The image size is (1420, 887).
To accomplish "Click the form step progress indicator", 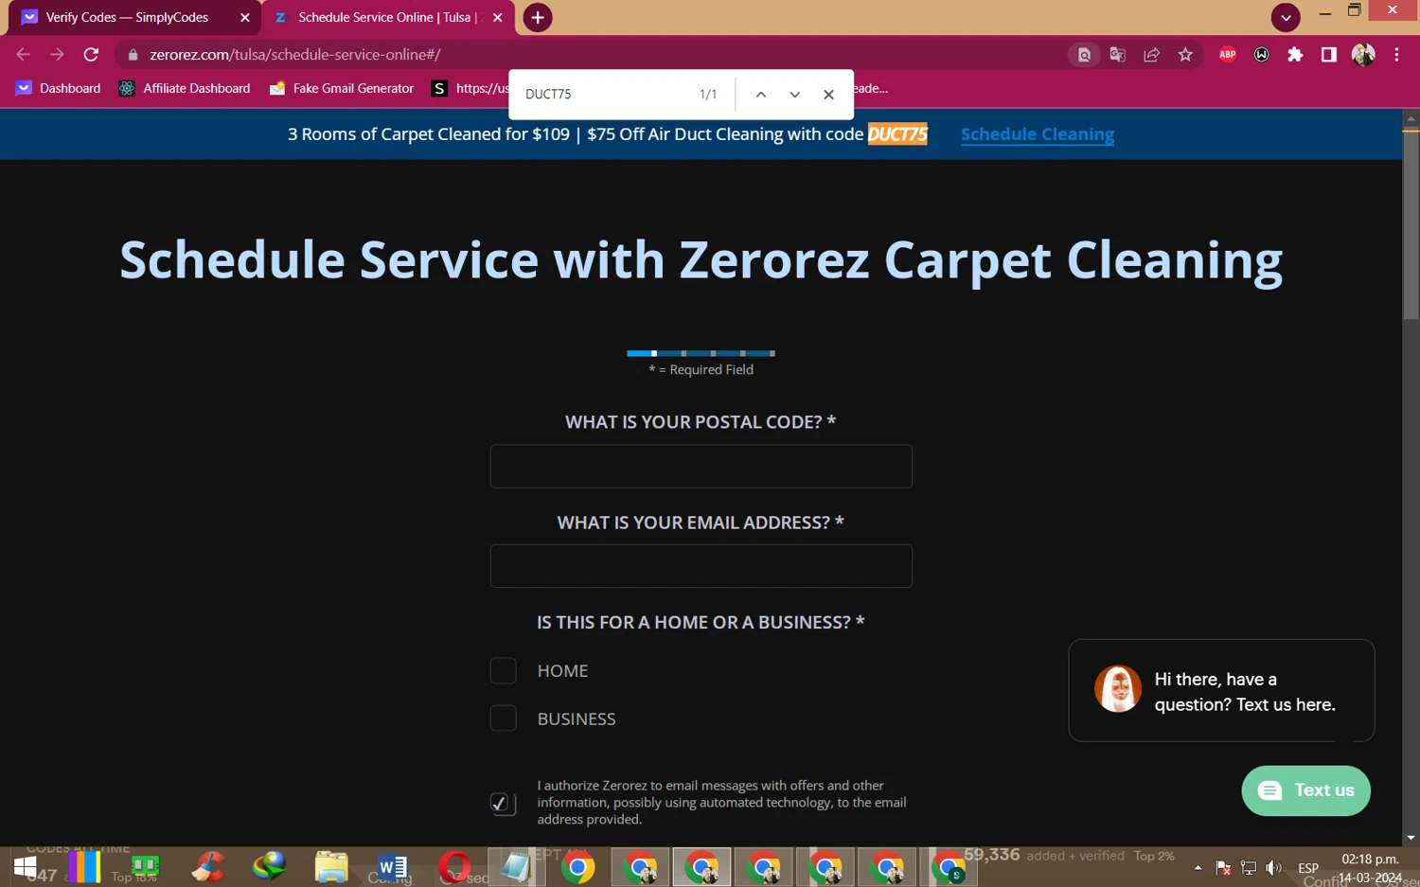I will tap(701, 353).
